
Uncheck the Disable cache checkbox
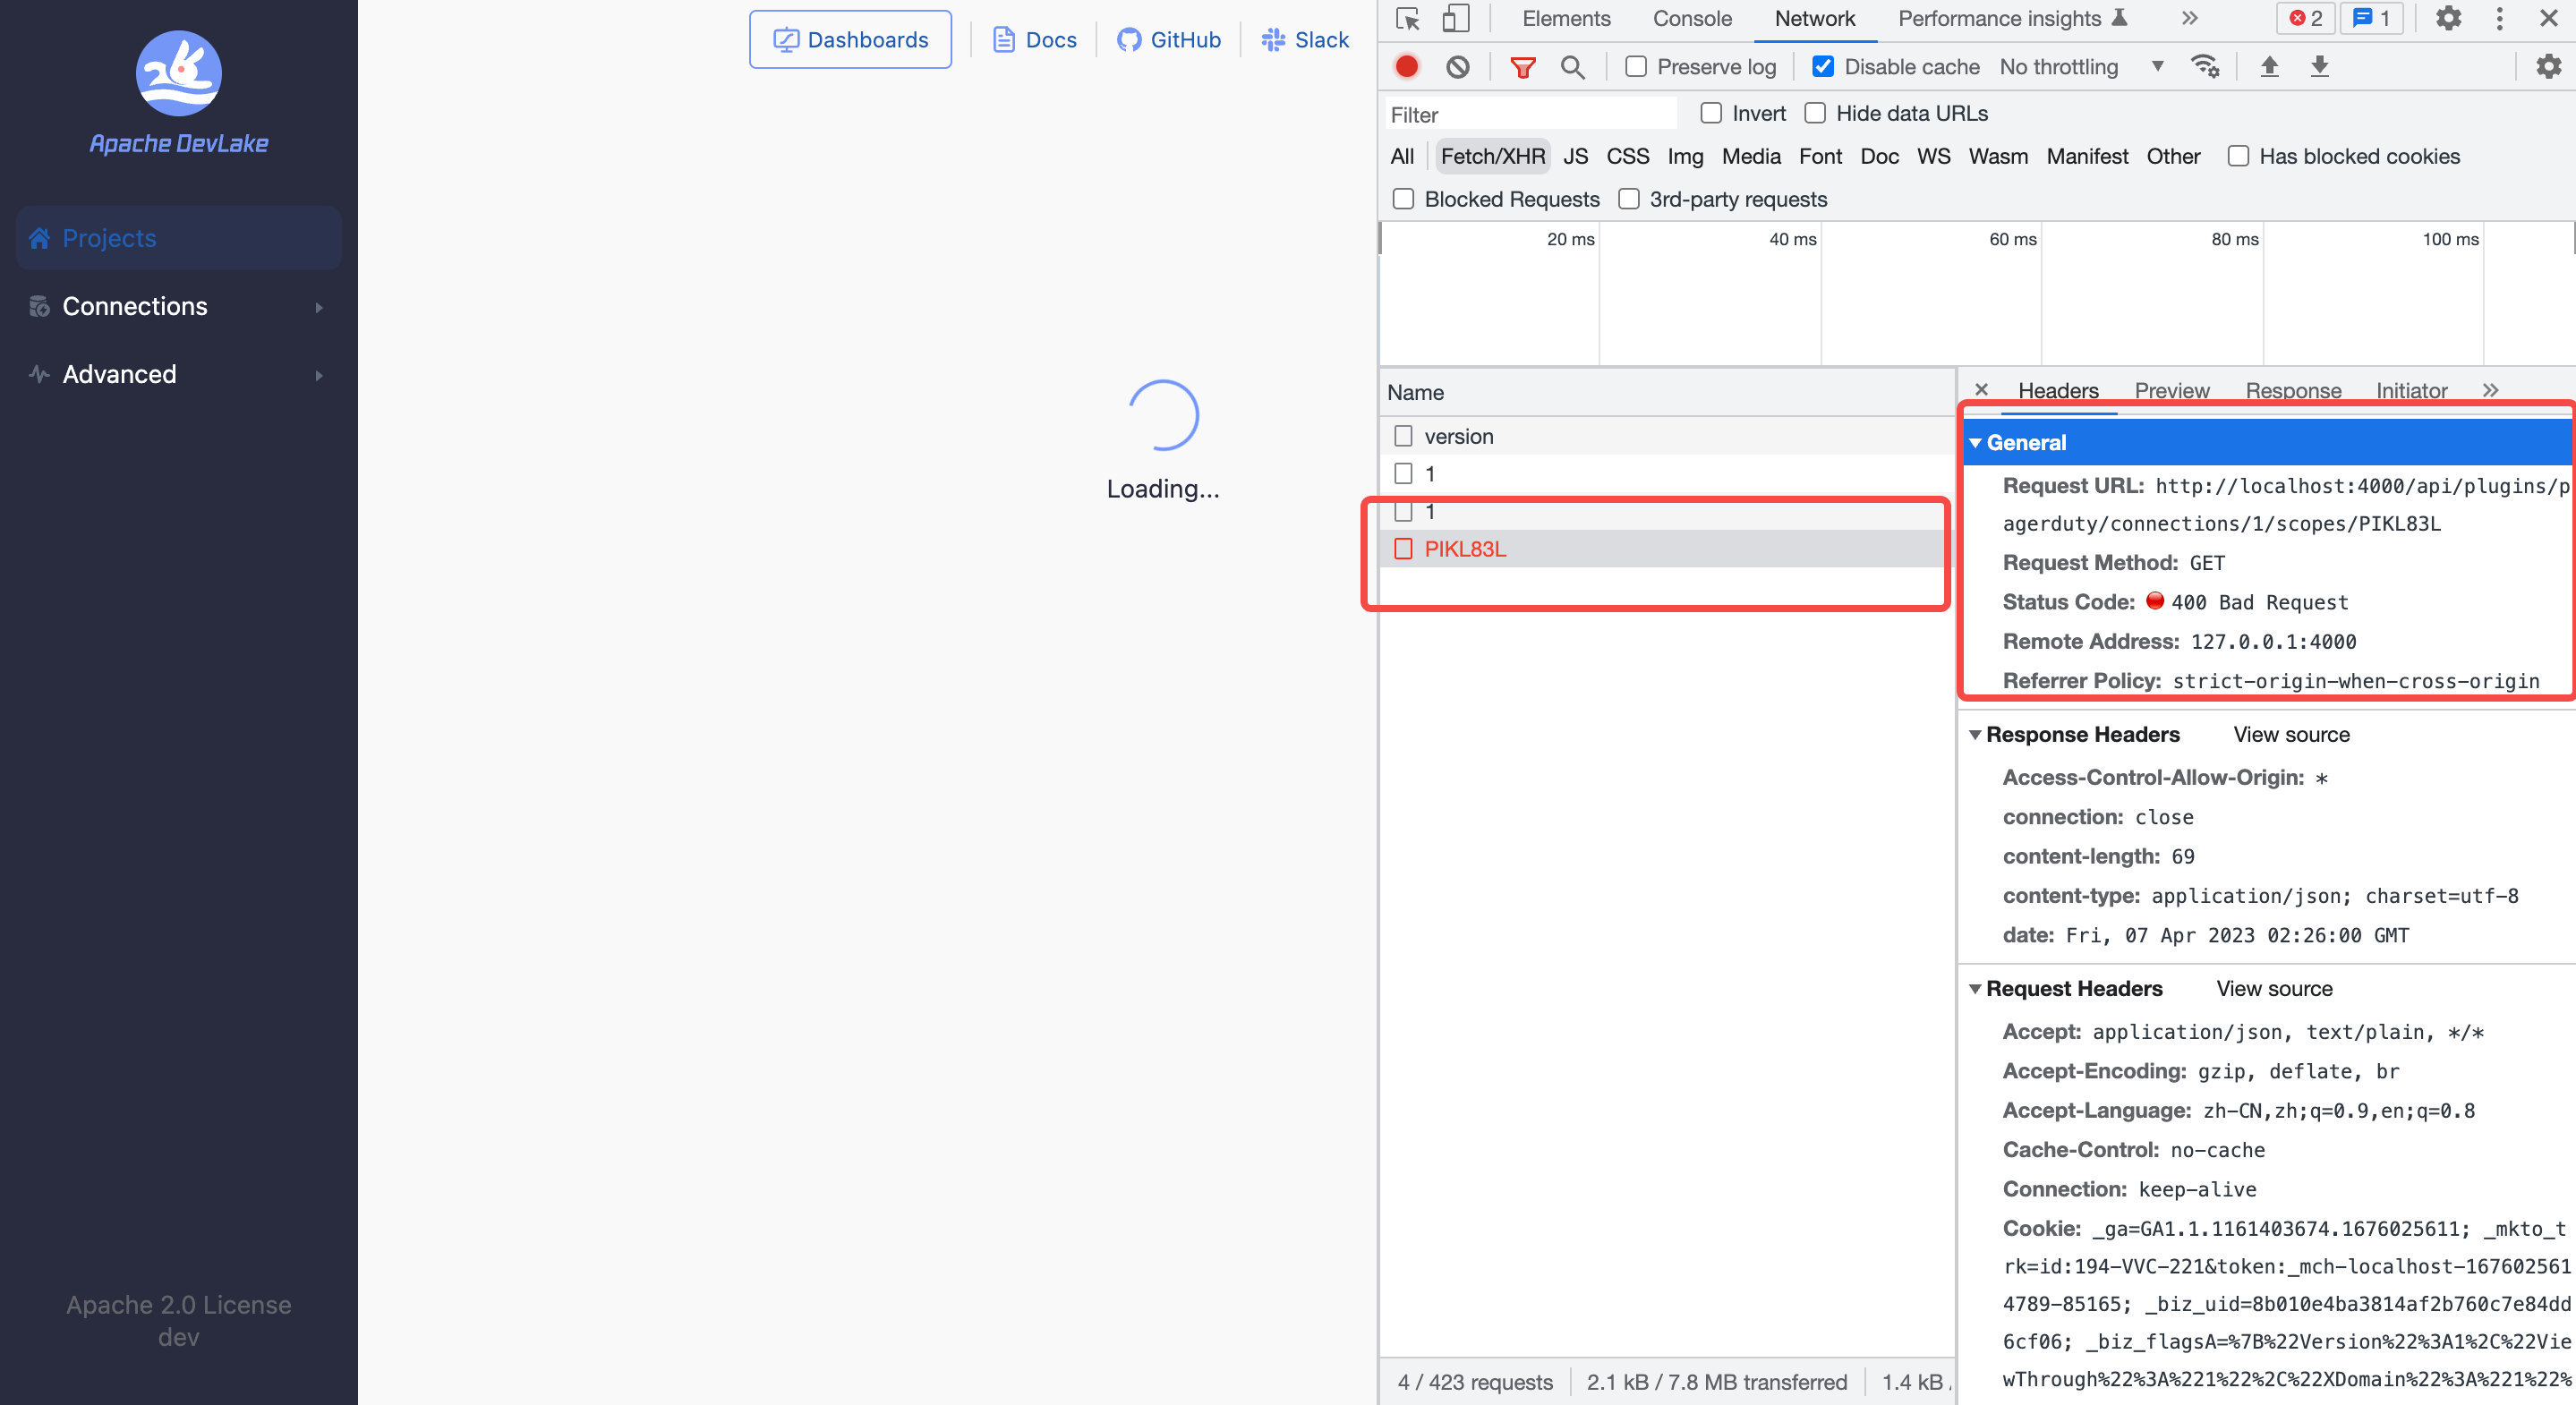(1823, 67)
